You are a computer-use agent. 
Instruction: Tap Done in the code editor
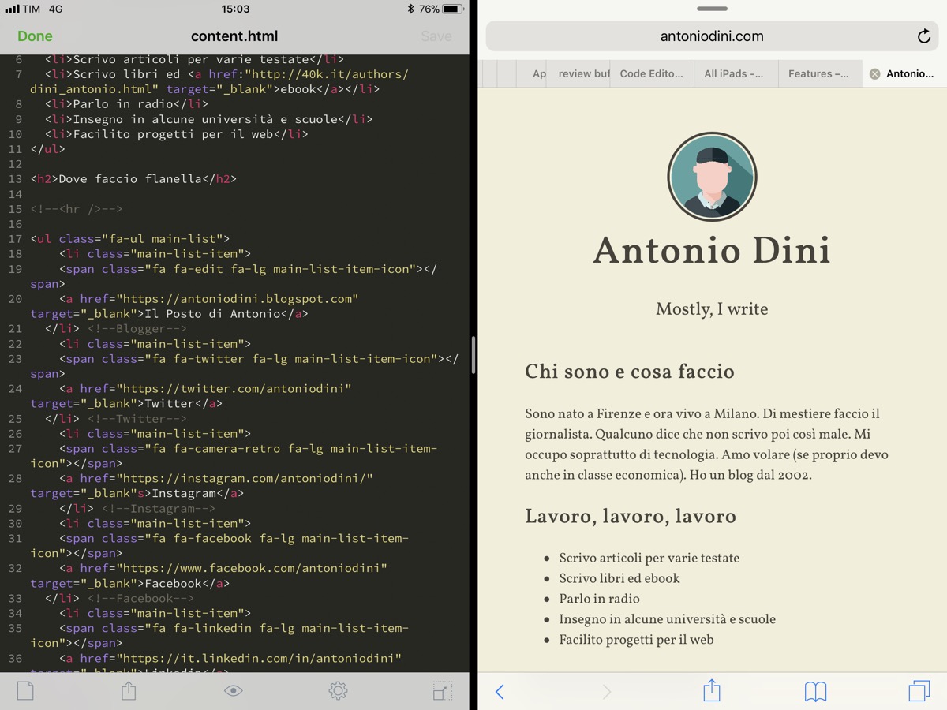[35, 36]
